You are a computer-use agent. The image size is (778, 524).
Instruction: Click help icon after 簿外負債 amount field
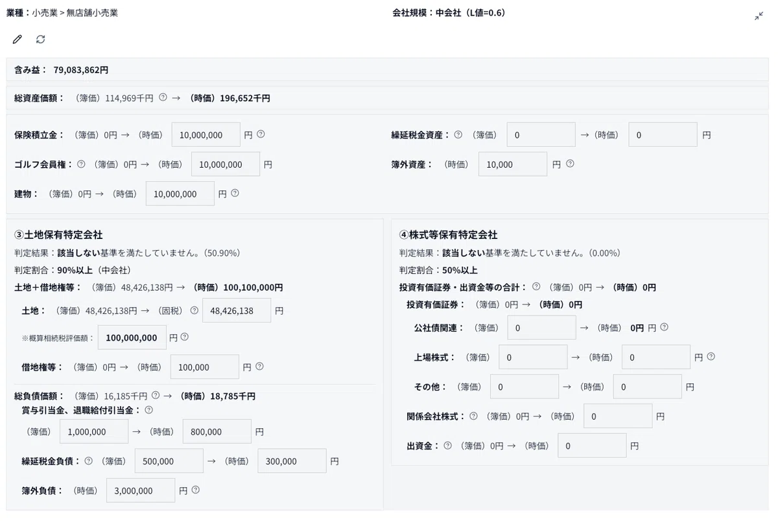tap(195, 490)
